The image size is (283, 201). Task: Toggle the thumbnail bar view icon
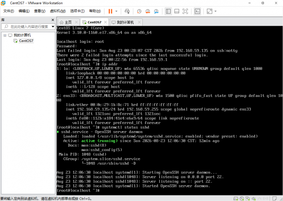177,11
